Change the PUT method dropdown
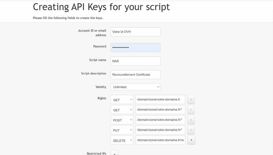 click(122, 130)
